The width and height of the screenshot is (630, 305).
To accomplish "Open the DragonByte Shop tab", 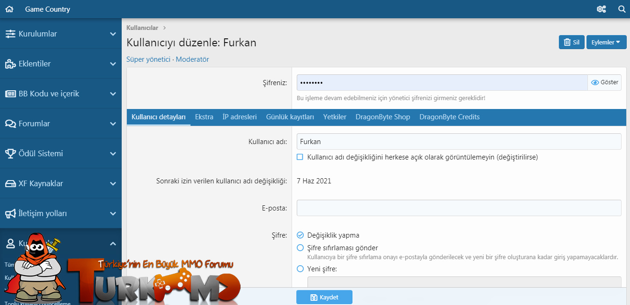I will 382,117.
